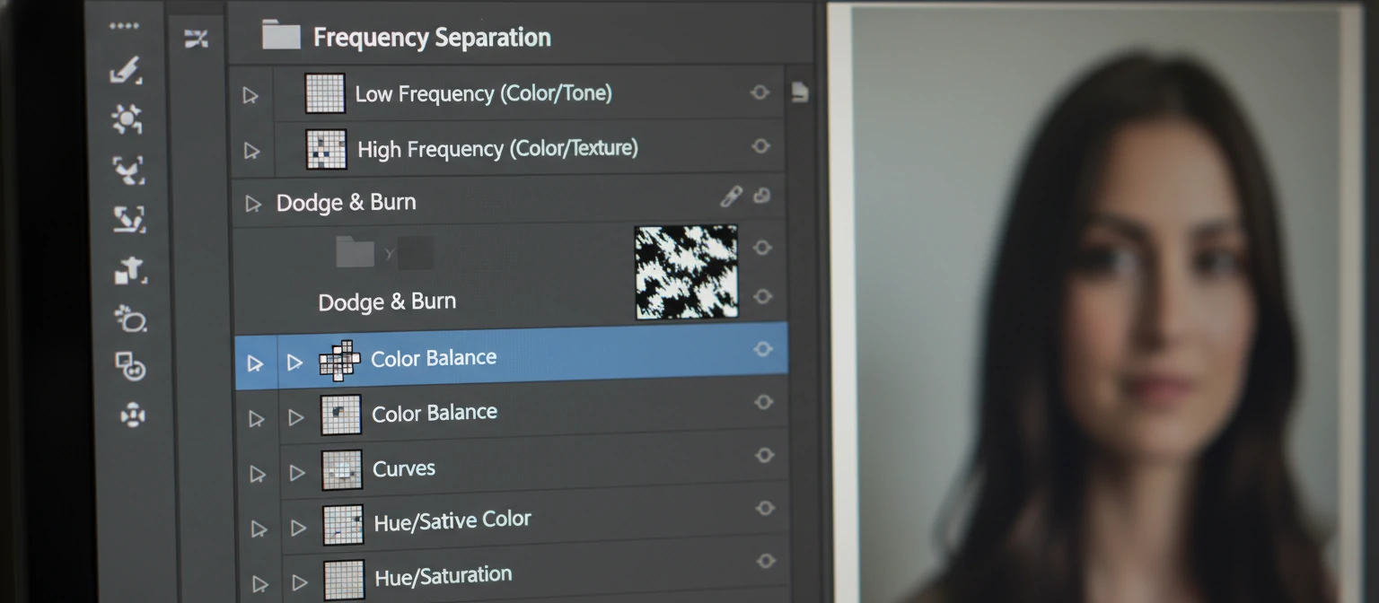1379x603 pixels.
Task: Click the Dodge & Burn layer mask thumbnail
Action: pyautogui.click(x=686, y=272)
